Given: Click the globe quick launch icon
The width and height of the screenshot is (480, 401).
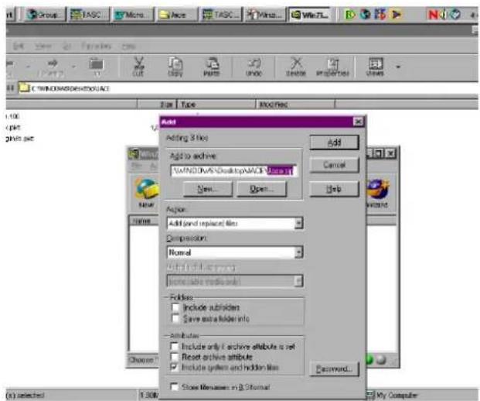Looking at the screenshot, I should [x=365, y=15].
